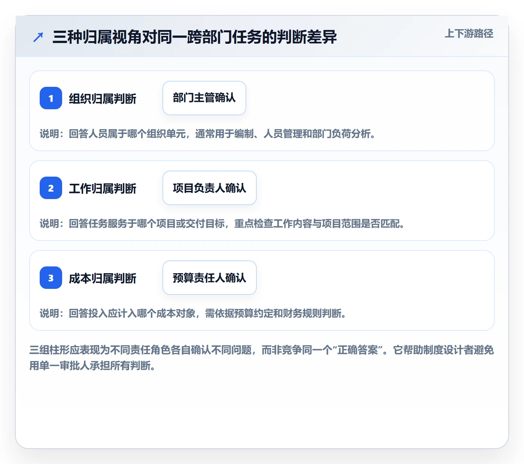The width and height of the screenshot is (524, 464).
Task: Click the 工作归属判断 heading
Action: 103,189
